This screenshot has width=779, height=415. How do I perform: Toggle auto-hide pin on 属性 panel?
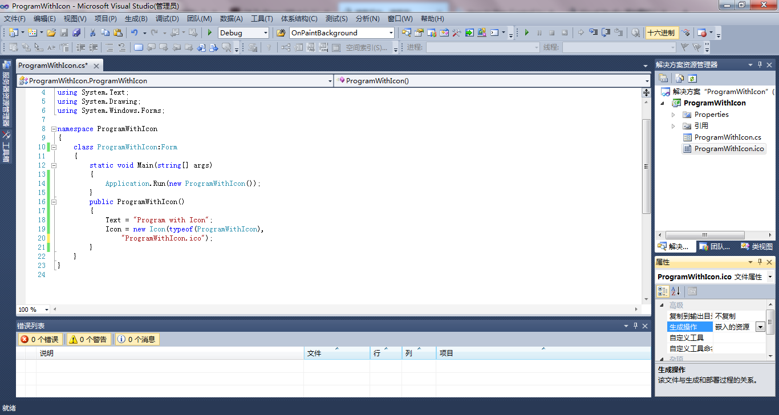tap(760, 262)
